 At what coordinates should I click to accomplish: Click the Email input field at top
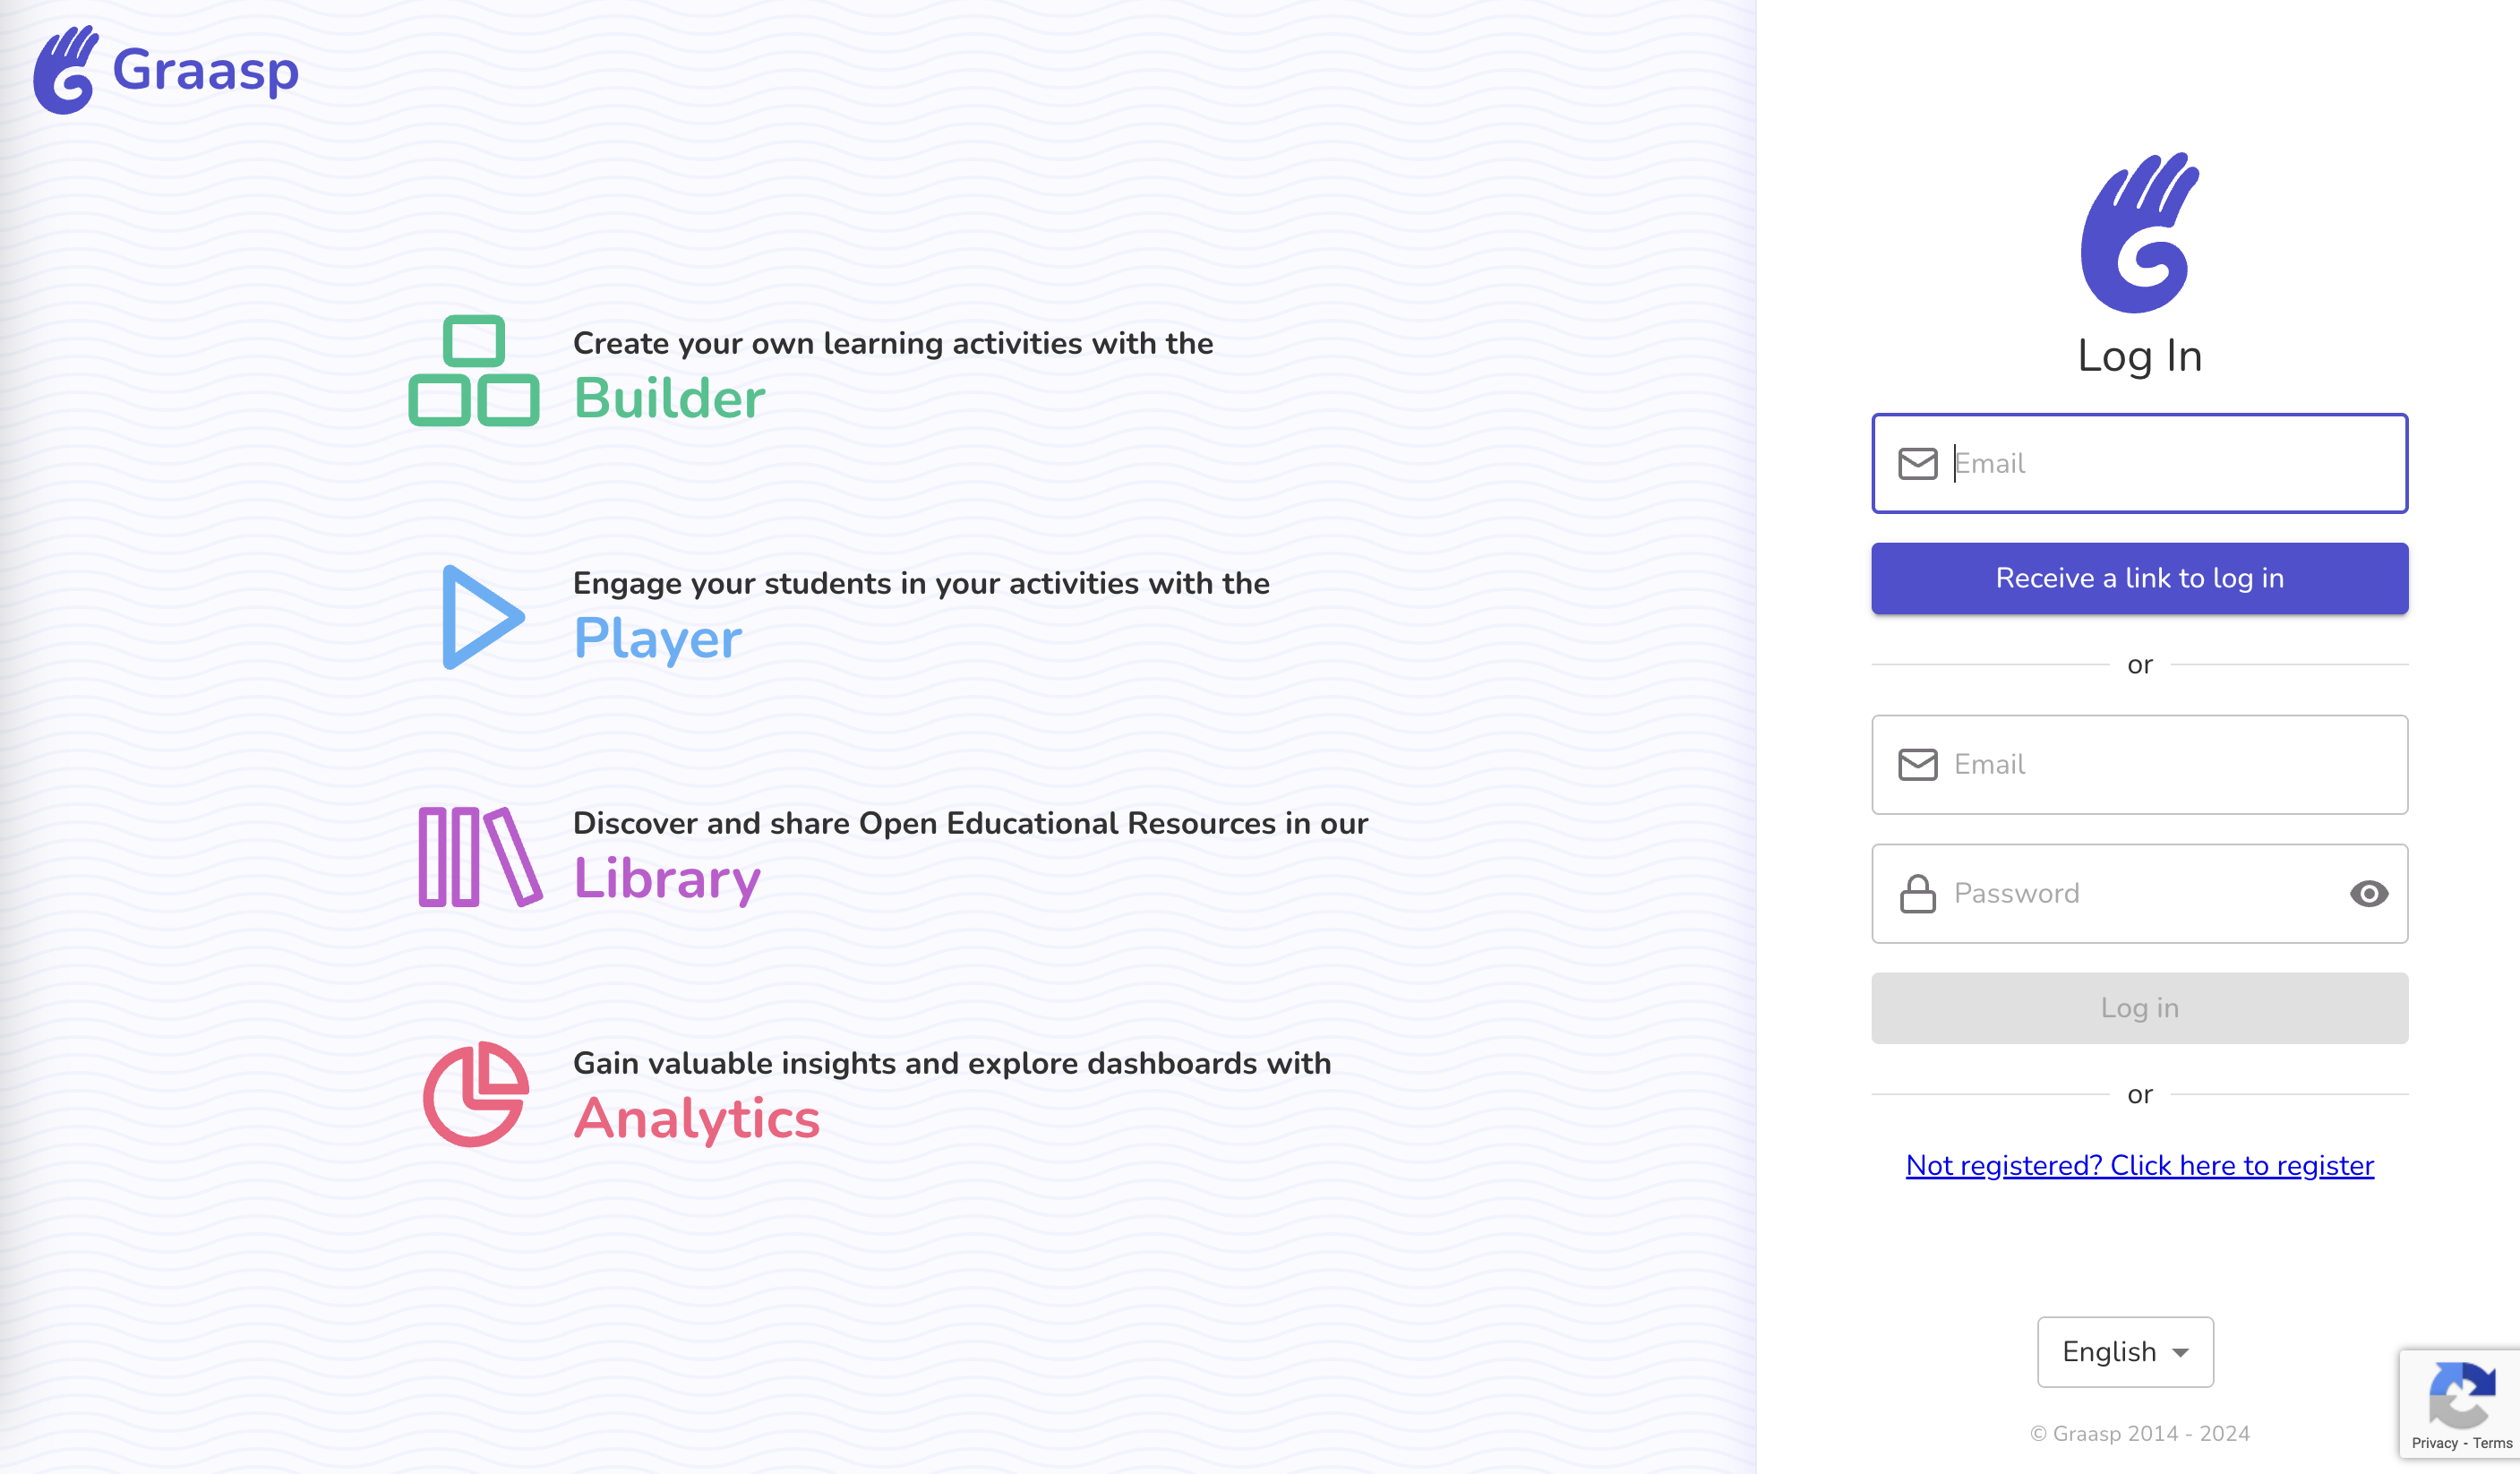click(x=2141, y=463)
